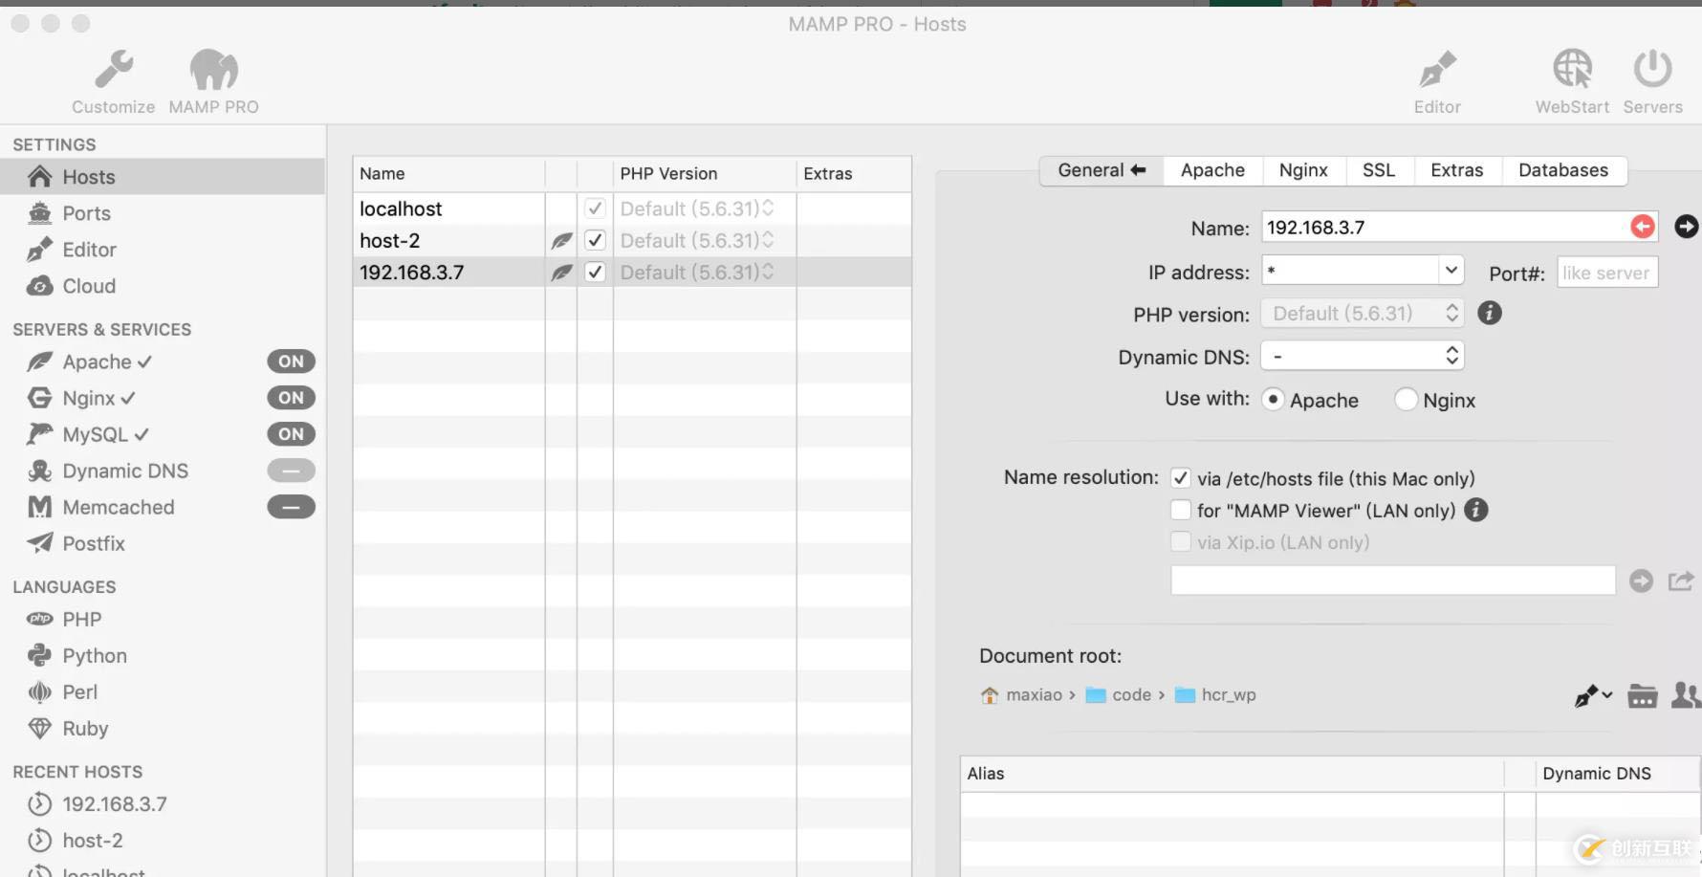Enable the "MAMP Viewer" (LAN only) checkbox

point(1181,511)
